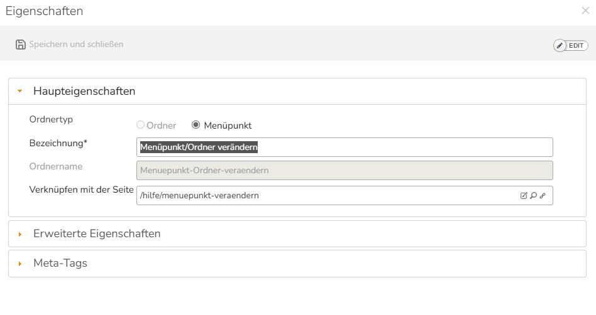This screenshot has width=596, height=315.
Task: Click the magnifier search icon in link field
Action: pyautogui.click(x=534, y=195)
